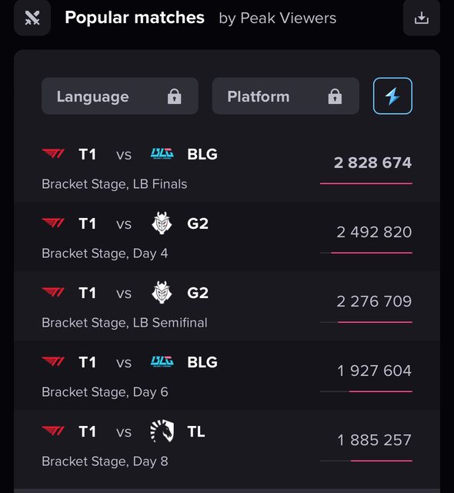This screenshot has height=493, width=454.
Task: Download the popular matches data
Action: pos(422,18)
